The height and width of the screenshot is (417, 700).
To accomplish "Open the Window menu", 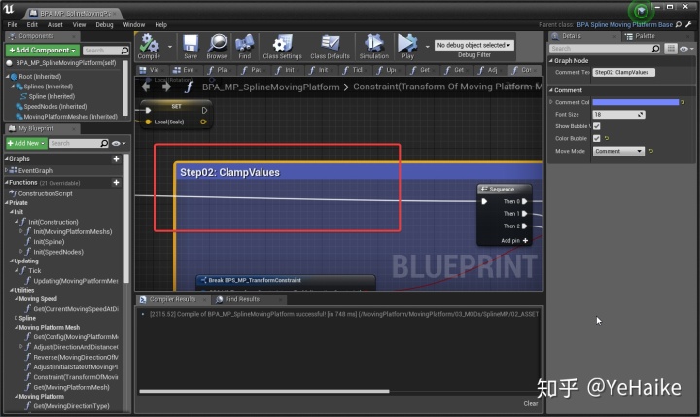I will tap(134, 25).
